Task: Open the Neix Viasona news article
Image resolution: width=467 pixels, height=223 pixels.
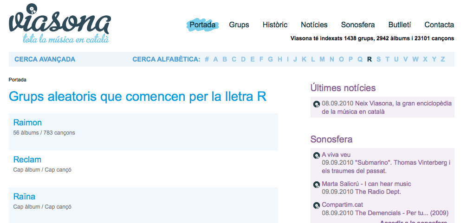Action: [387, 107]
